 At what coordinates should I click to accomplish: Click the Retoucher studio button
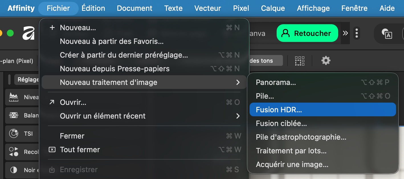[307, 33]
